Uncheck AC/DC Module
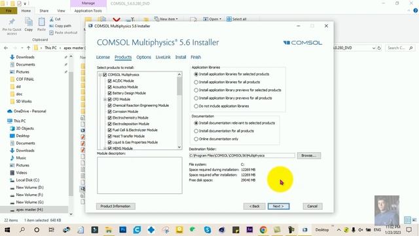The height and width of the screenshot is (236, 419). tap(109, 81)
